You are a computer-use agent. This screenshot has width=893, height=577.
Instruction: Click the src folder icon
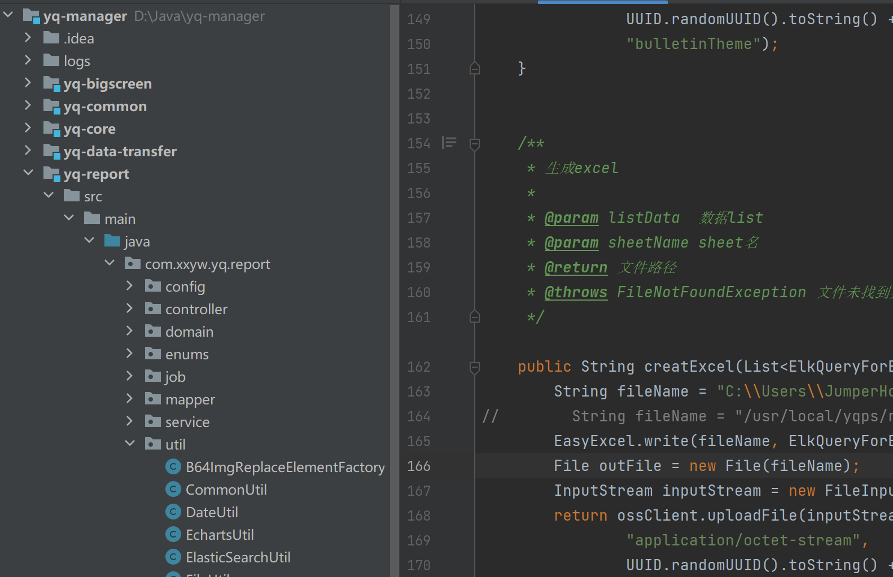(72, 196)
